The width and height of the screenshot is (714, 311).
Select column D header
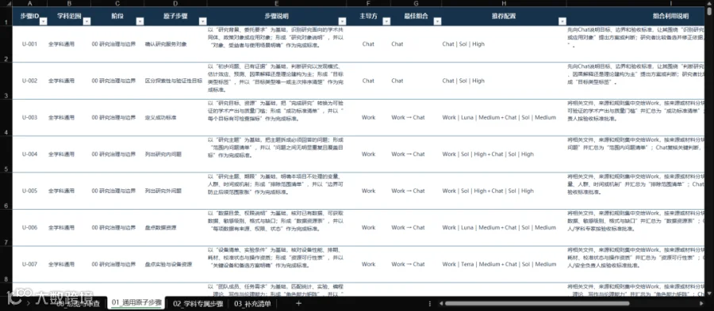(175, 3)
